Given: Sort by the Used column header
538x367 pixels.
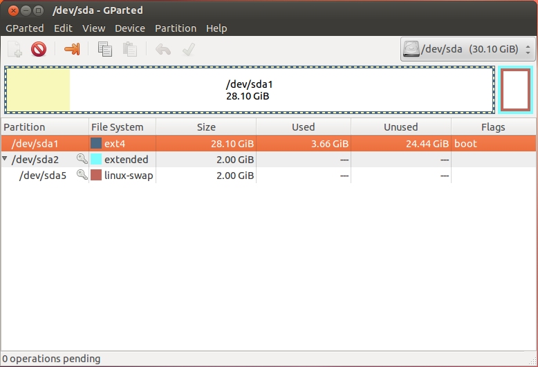Looking at the screenshot, I should (304, 127).
